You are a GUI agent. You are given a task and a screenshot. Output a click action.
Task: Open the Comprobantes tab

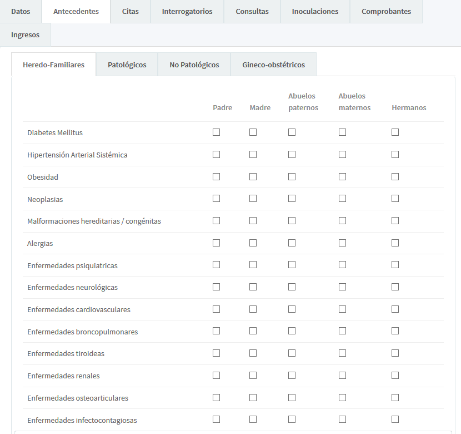point(386,12)
